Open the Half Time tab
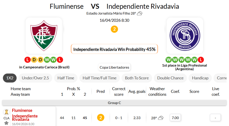 point(66,78)
